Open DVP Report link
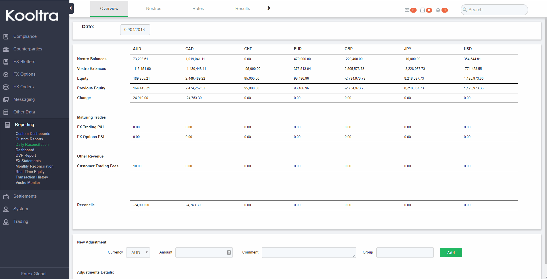This screenshot has height=279, width=547. point(26,156)
